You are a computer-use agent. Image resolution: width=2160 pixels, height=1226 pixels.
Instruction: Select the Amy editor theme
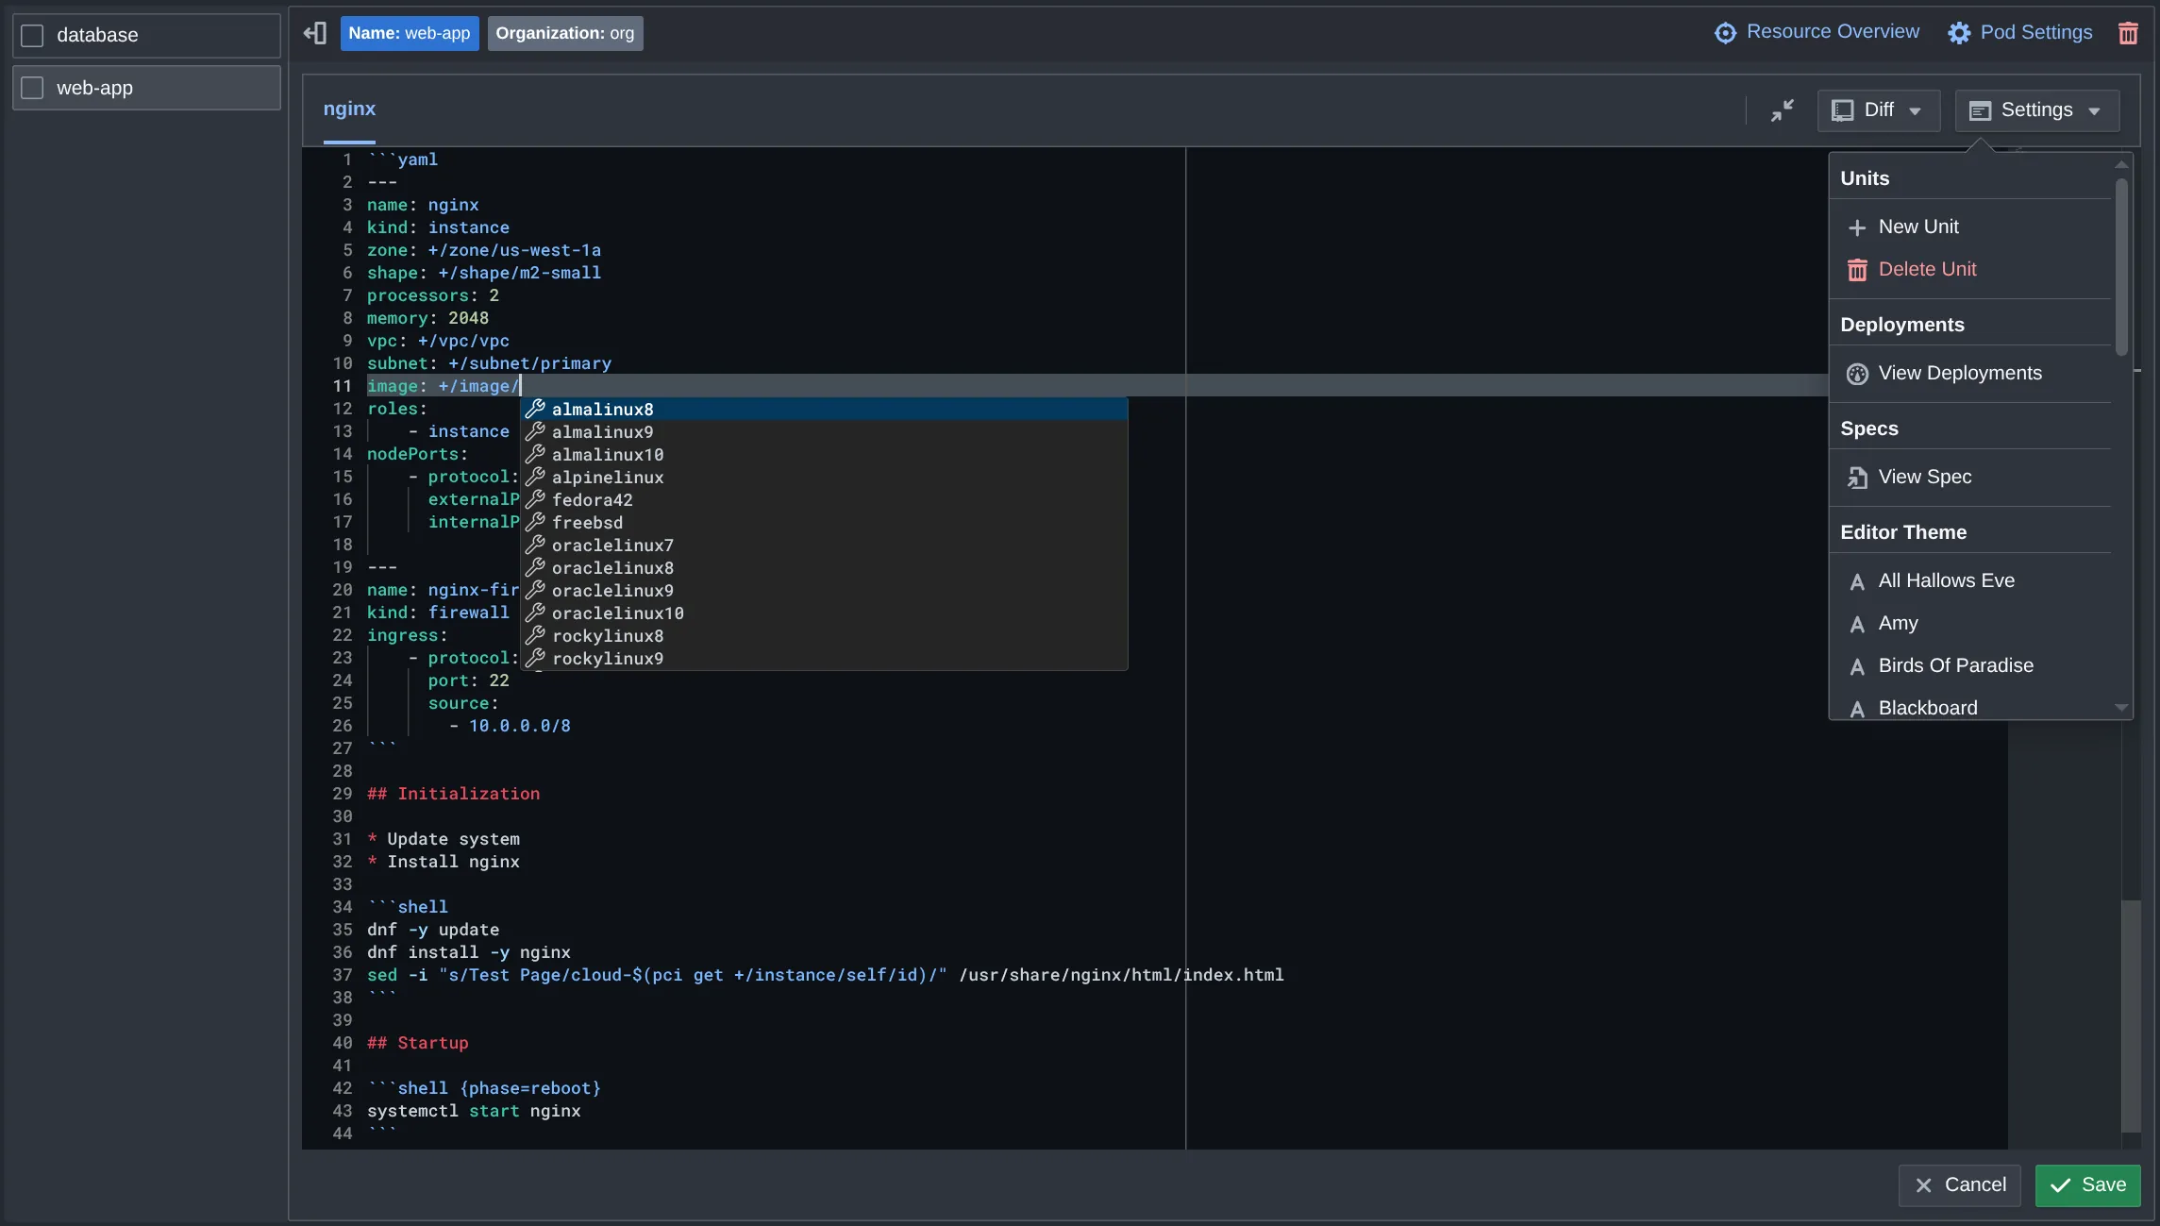1897,623
